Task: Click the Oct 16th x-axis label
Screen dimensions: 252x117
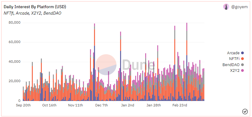Action: (x=49, y=105)
